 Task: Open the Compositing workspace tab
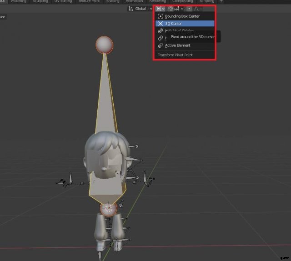coord(182,1)
